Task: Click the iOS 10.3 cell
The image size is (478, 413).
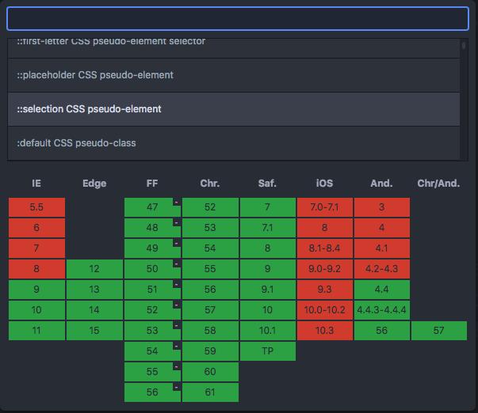Action: point(325,331)
